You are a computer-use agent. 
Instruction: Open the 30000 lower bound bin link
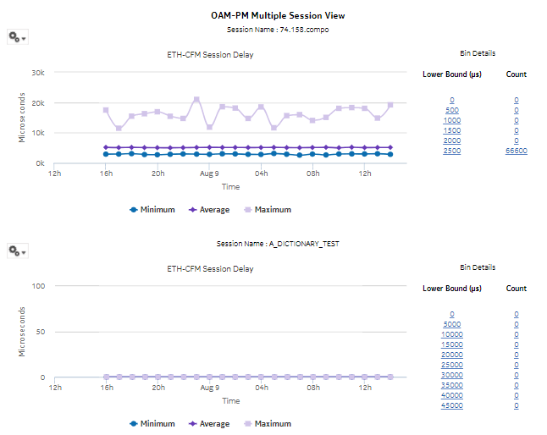[x=452, y=375]
